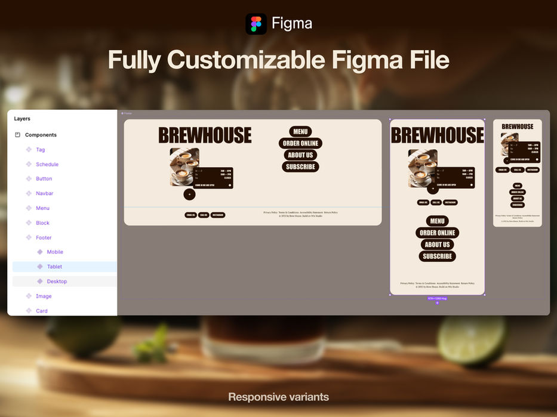Click ORDER ONLINE in the desktop variant

[300, 143]
